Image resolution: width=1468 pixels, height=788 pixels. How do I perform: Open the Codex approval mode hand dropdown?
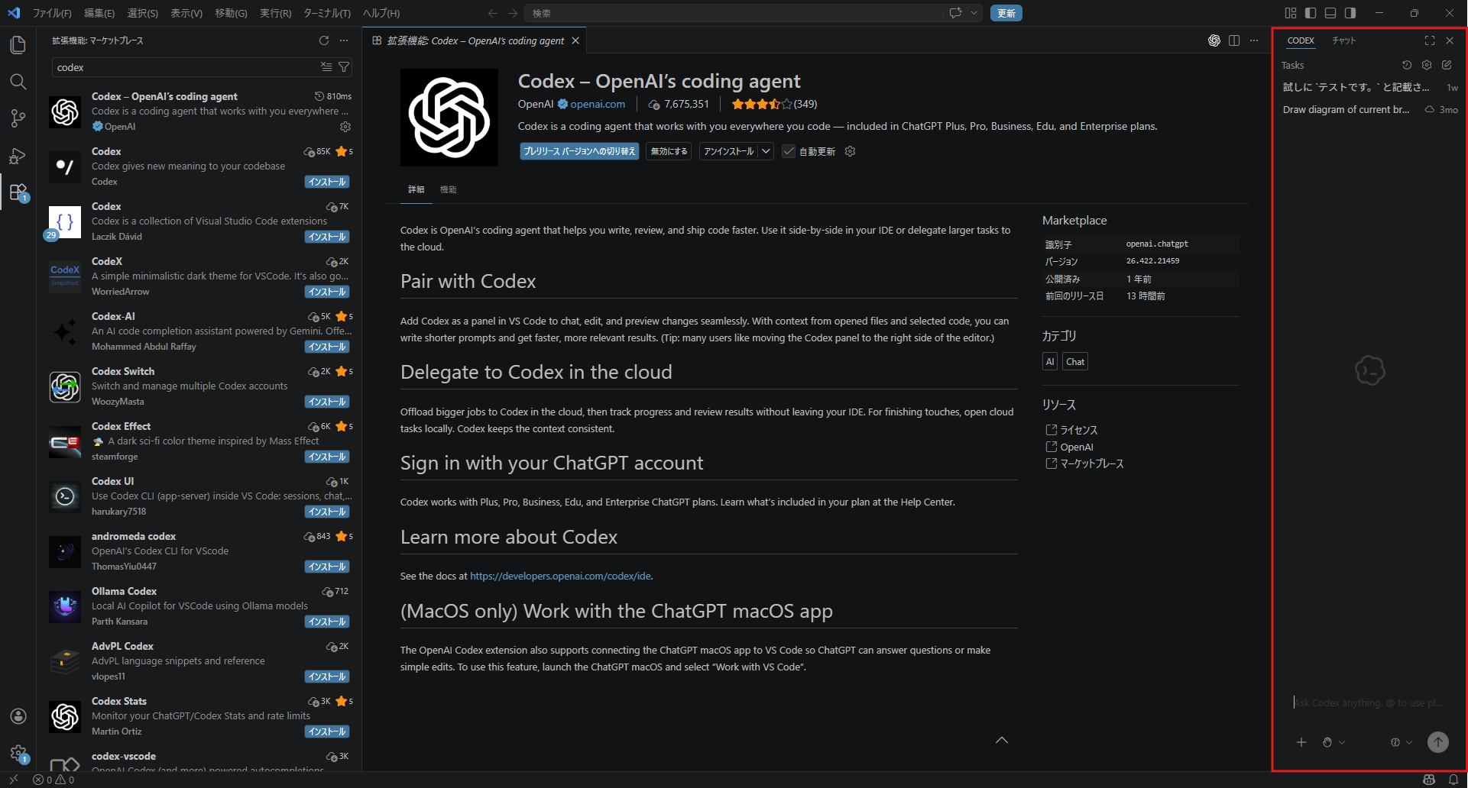(x=1334, y=742)
